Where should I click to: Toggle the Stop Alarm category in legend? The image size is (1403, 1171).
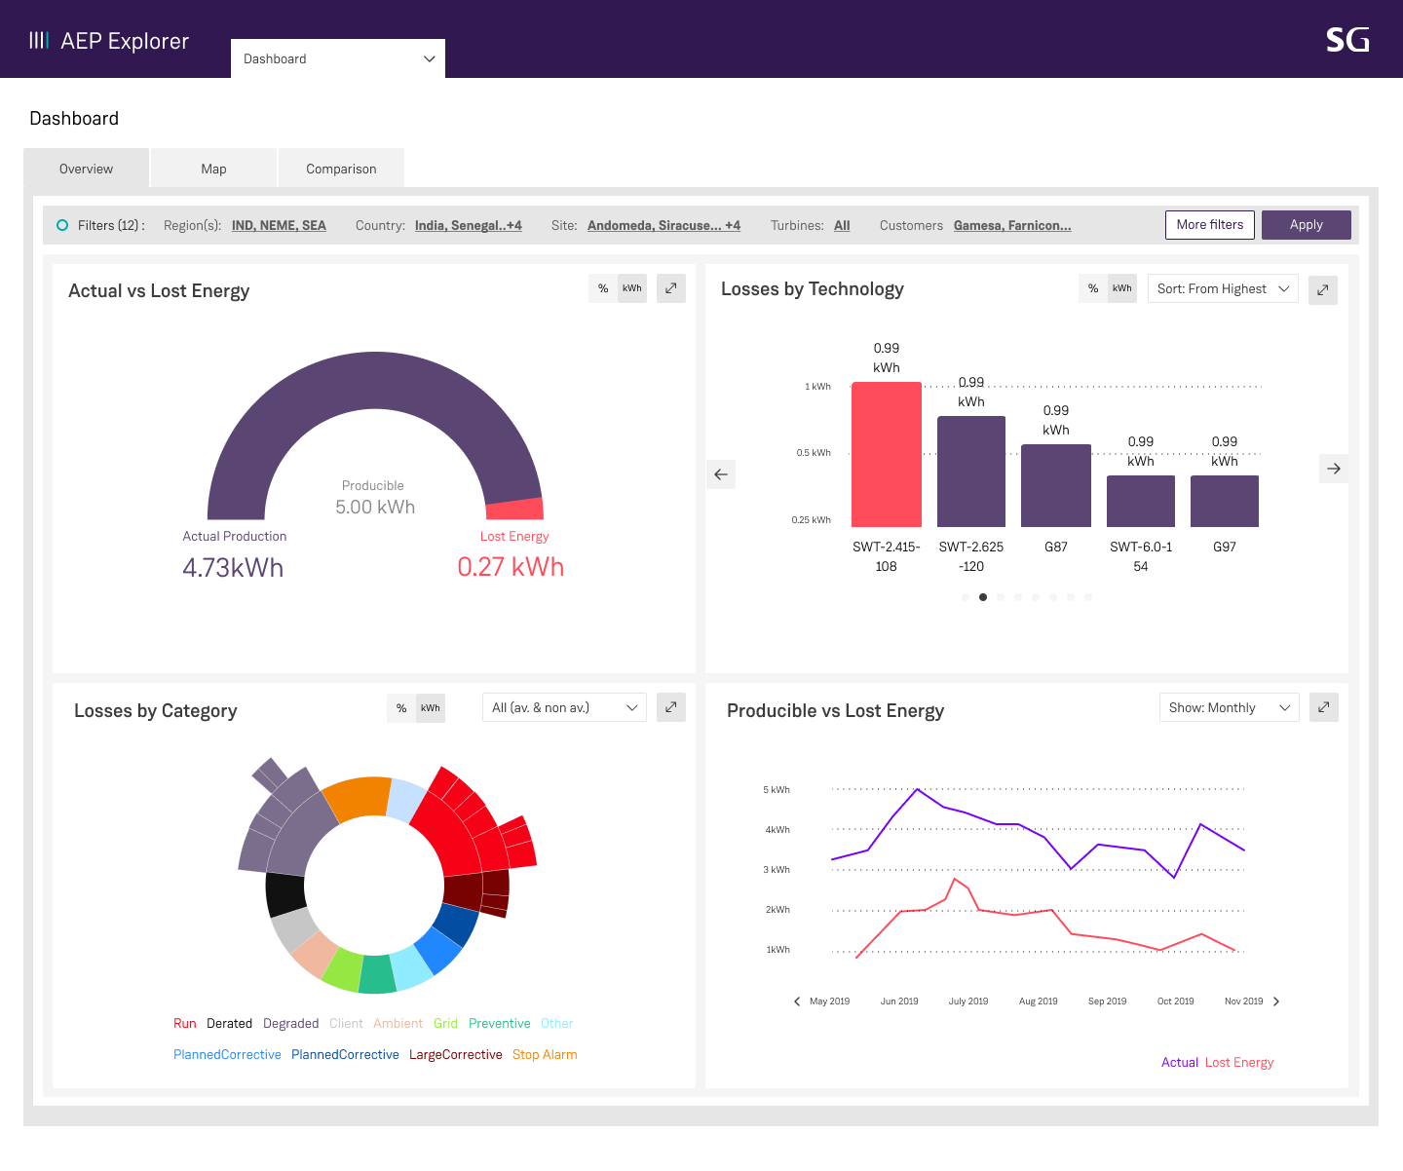[x=545, y=1055]
